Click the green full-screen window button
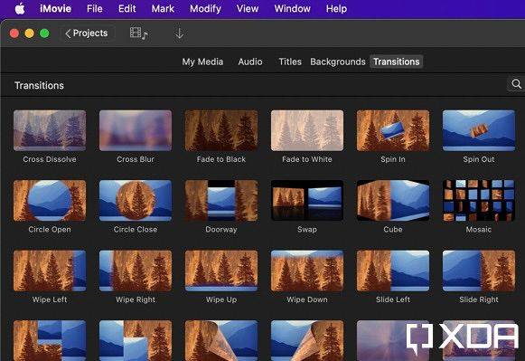 tap(44, 33)
